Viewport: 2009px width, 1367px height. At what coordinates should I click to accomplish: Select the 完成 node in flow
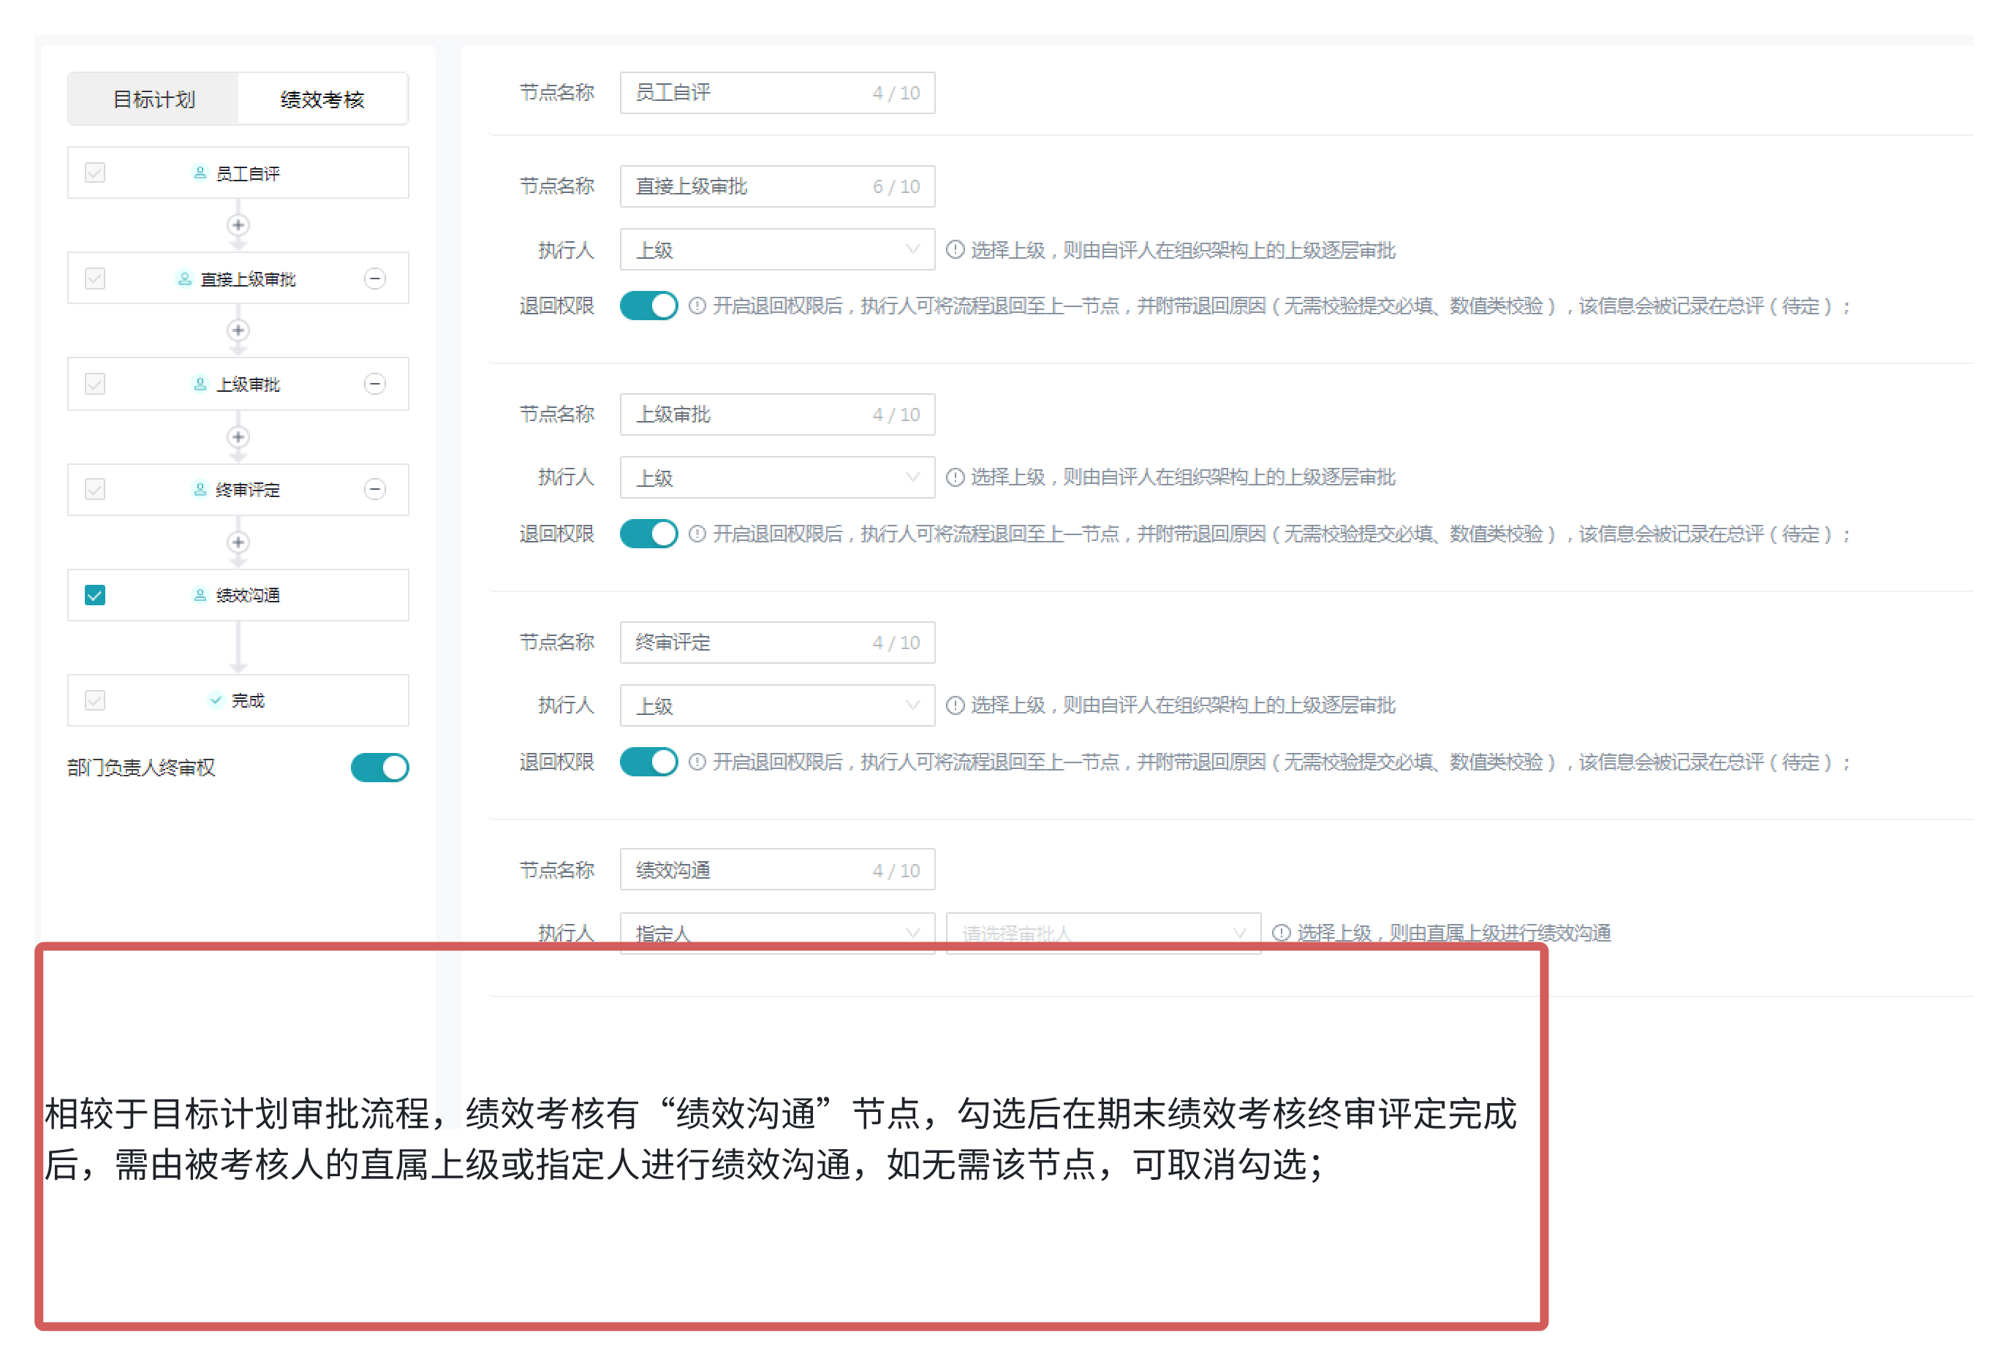[247, 700]
